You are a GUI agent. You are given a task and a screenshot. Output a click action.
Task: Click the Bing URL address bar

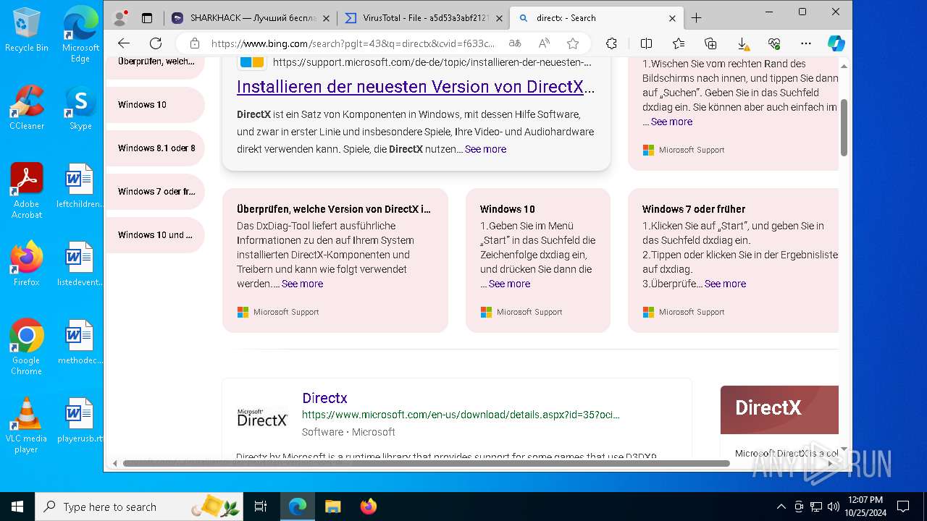[353, 43]
